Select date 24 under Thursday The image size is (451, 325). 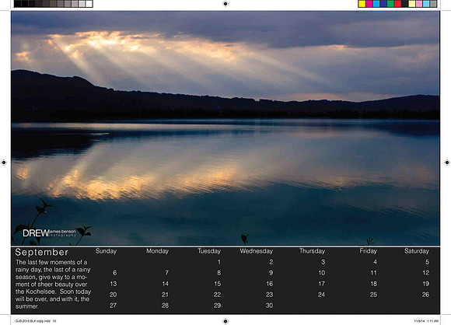[321, 295]
